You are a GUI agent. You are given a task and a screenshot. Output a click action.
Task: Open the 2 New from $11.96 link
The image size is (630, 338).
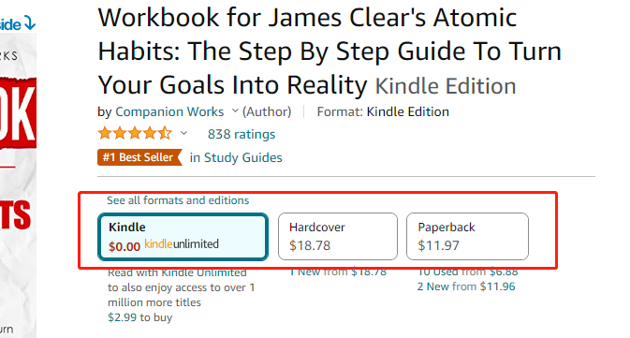[466, 287]
